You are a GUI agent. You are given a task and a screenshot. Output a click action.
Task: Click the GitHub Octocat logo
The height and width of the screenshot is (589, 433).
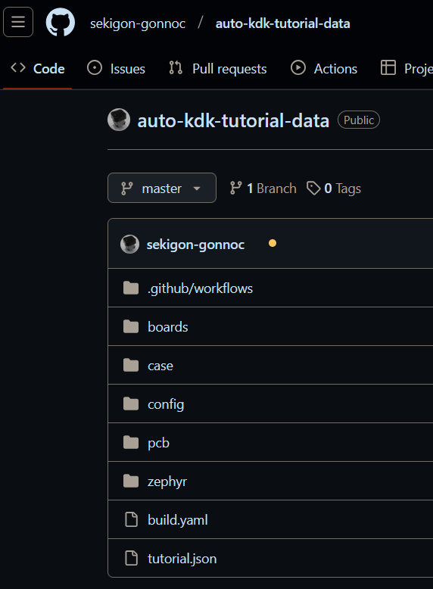(x=61, y=23)
